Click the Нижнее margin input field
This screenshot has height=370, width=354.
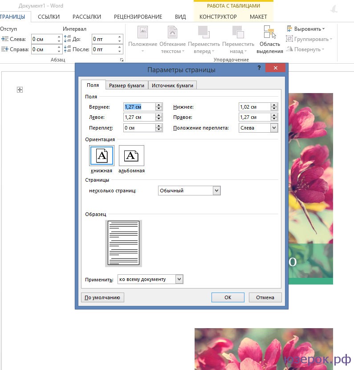(x=255, y=107)
